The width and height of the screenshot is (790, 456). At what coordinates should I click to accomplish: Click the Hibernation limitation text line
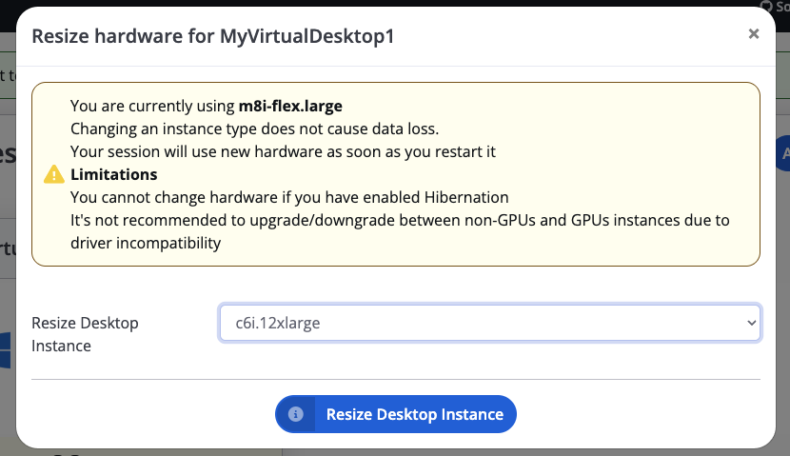tap(289, 197)
